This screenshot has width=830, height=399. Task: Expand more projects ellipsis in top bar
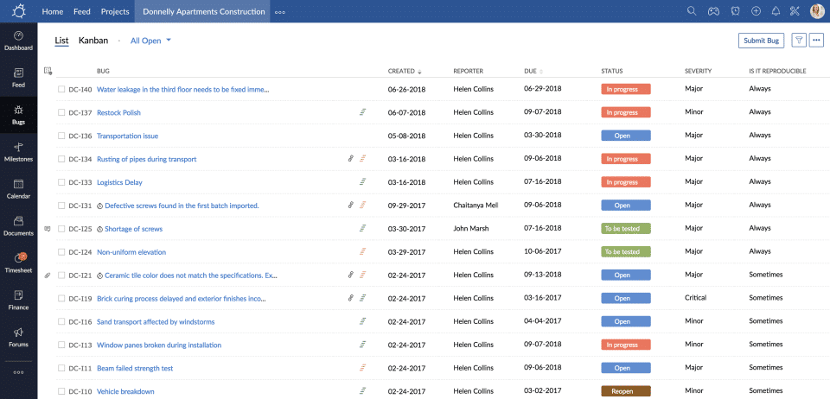[280, 12]
